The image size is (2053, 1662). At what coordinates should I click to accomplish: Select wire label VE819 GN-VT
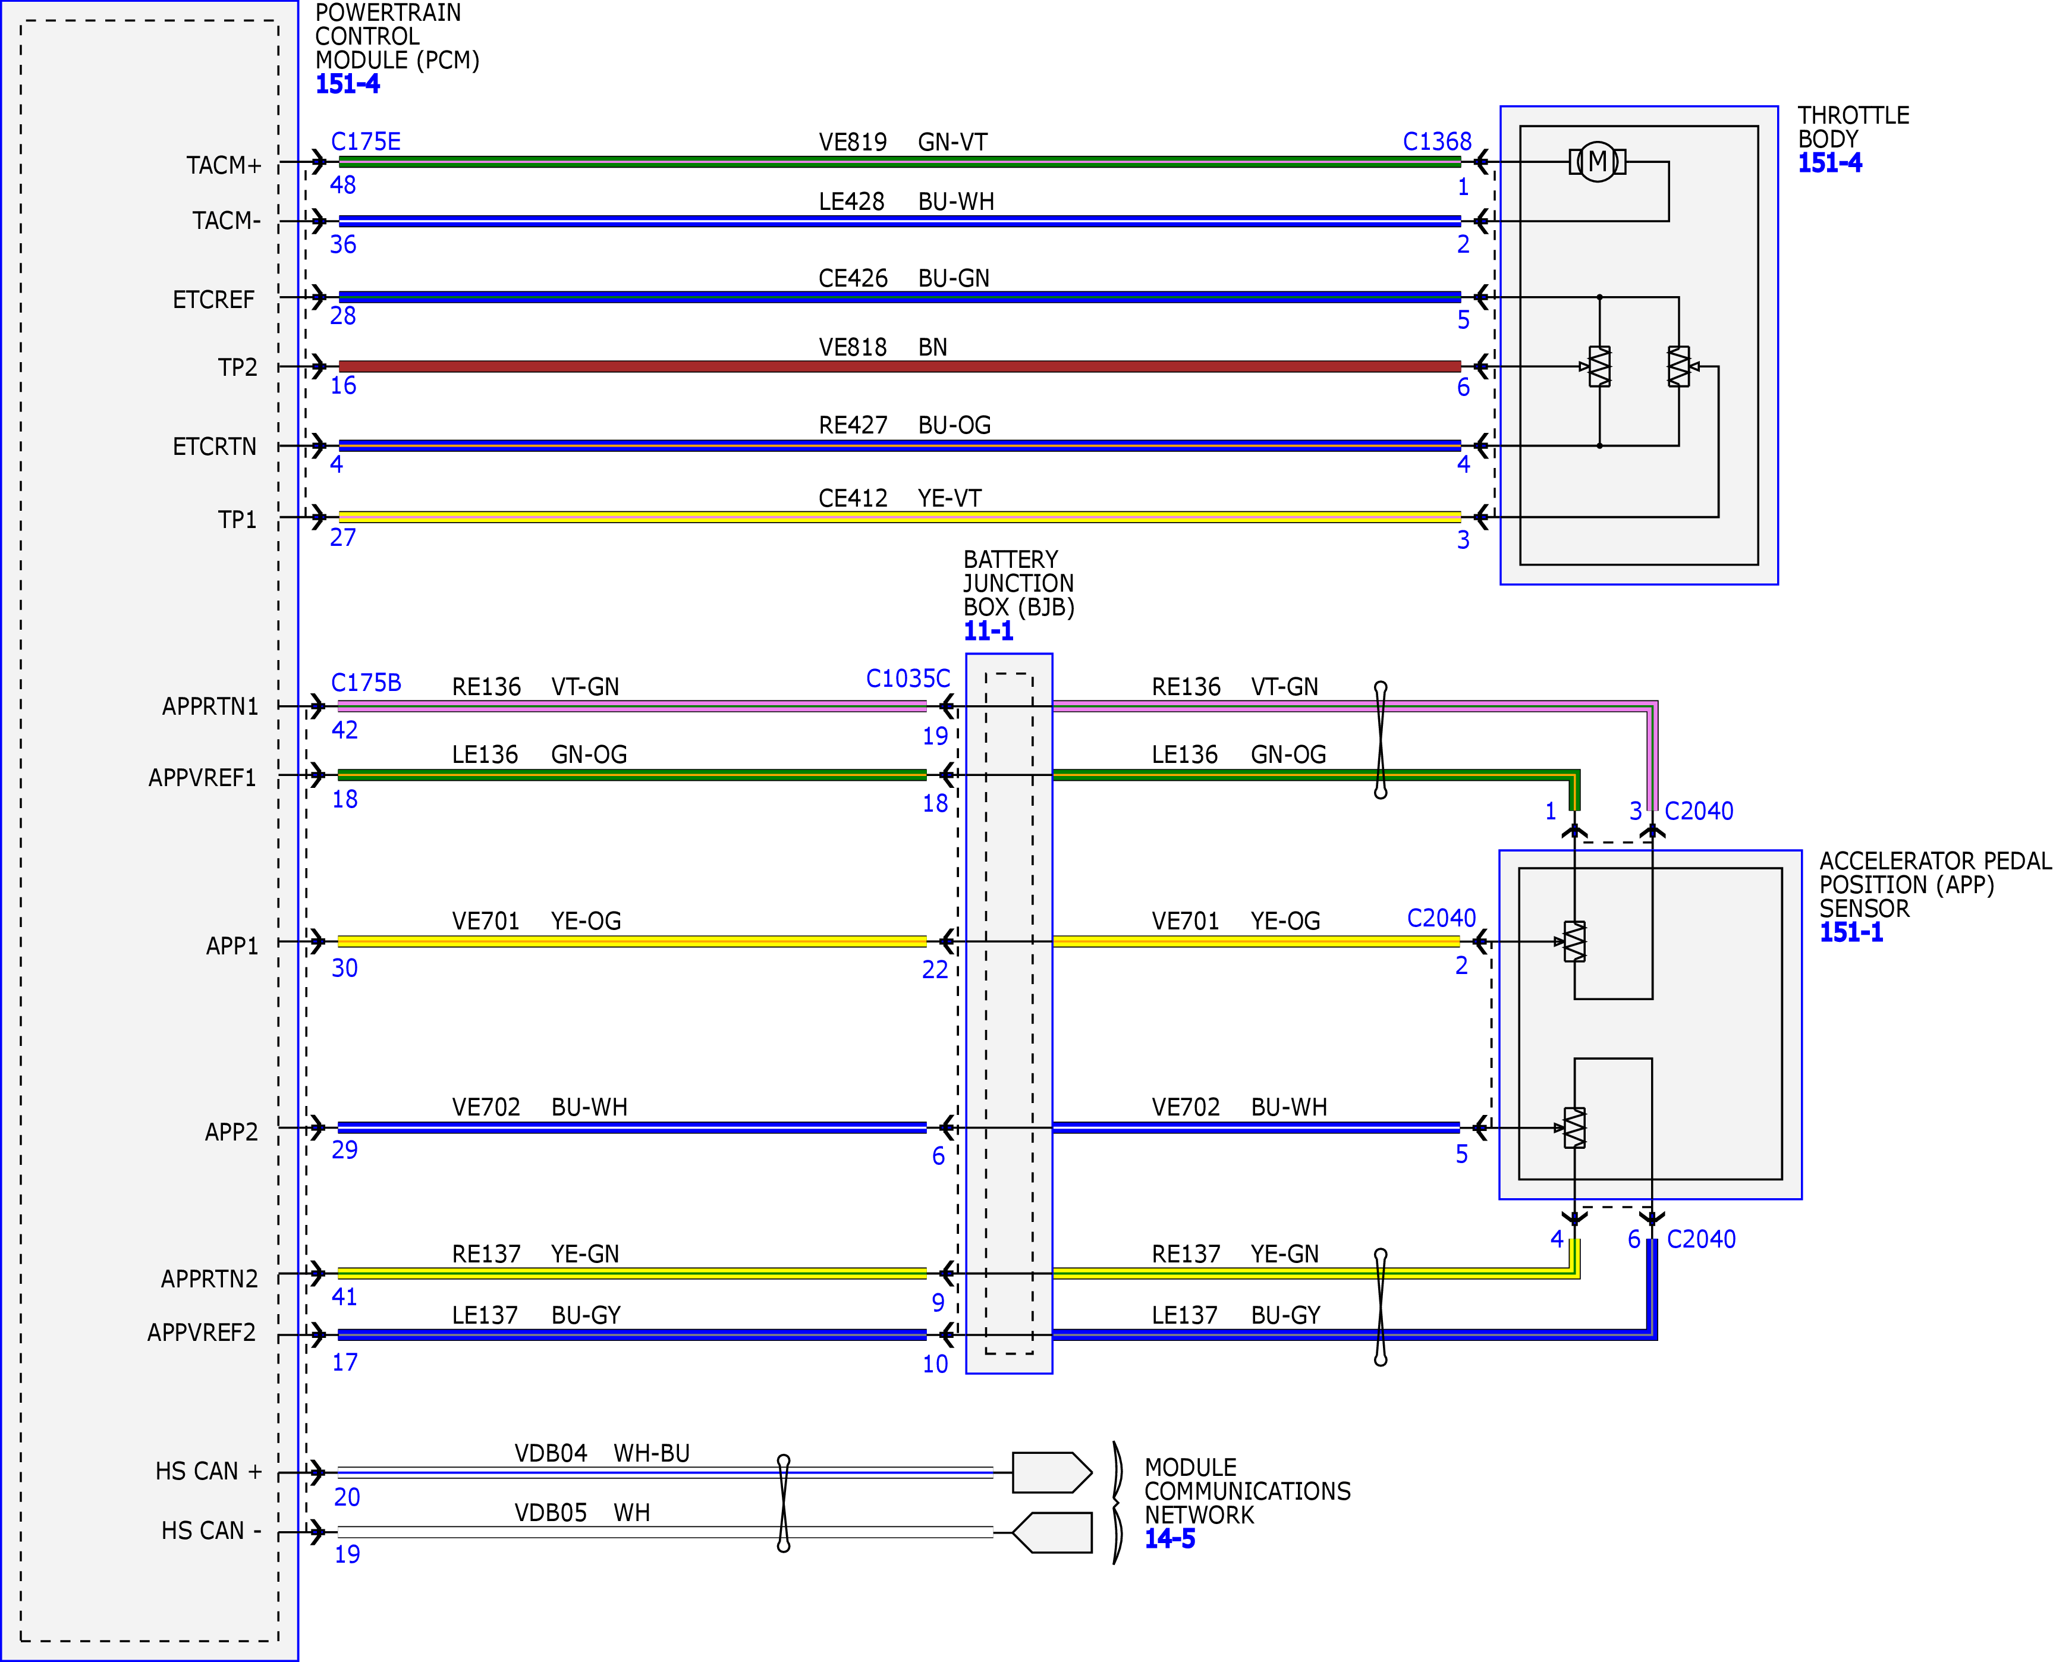point(903,142)
